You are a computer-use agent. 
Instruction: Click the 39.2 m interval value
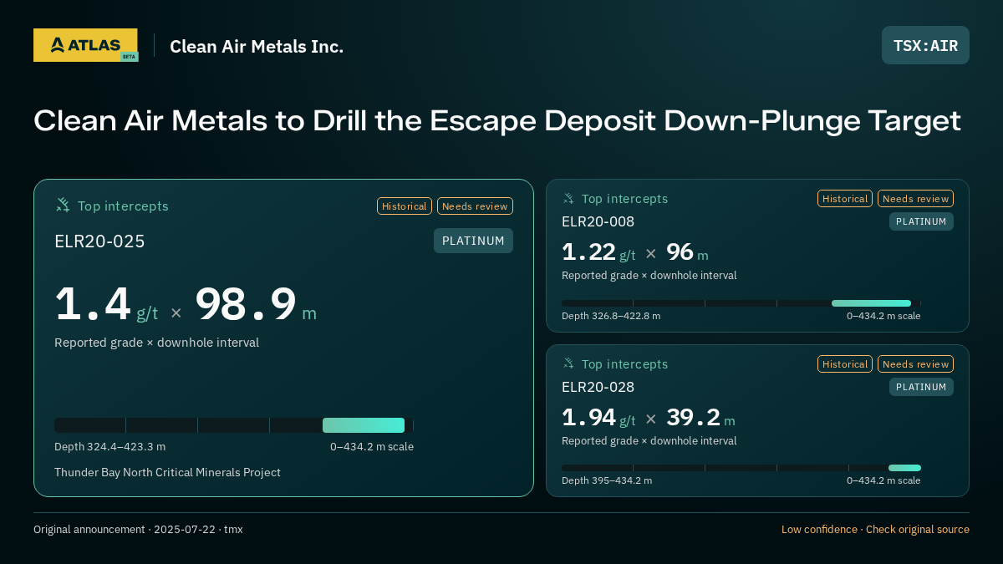700,418
